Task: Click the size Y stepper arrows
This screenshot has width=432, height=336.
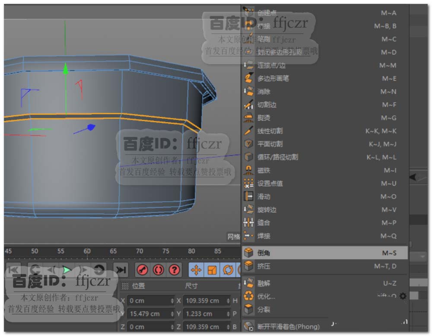Action: pyautogui.click(x=228, y=314)
